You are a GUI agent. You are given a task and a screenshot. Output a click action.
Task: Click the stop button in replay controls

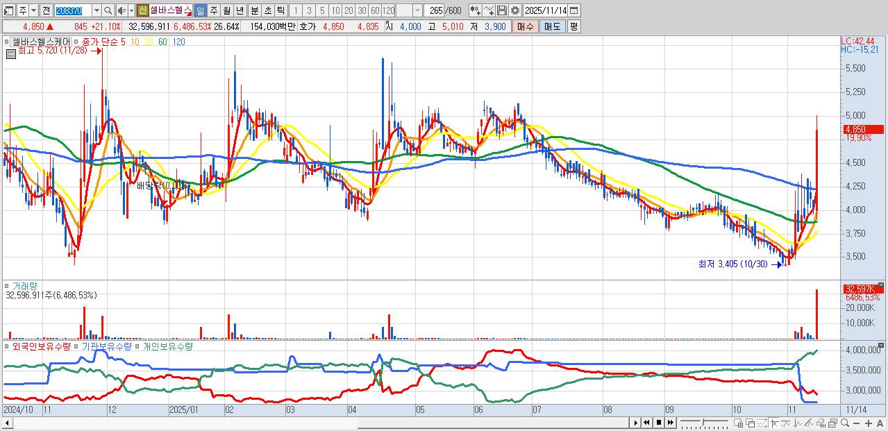pyautogui.click(x=659, y=423)
